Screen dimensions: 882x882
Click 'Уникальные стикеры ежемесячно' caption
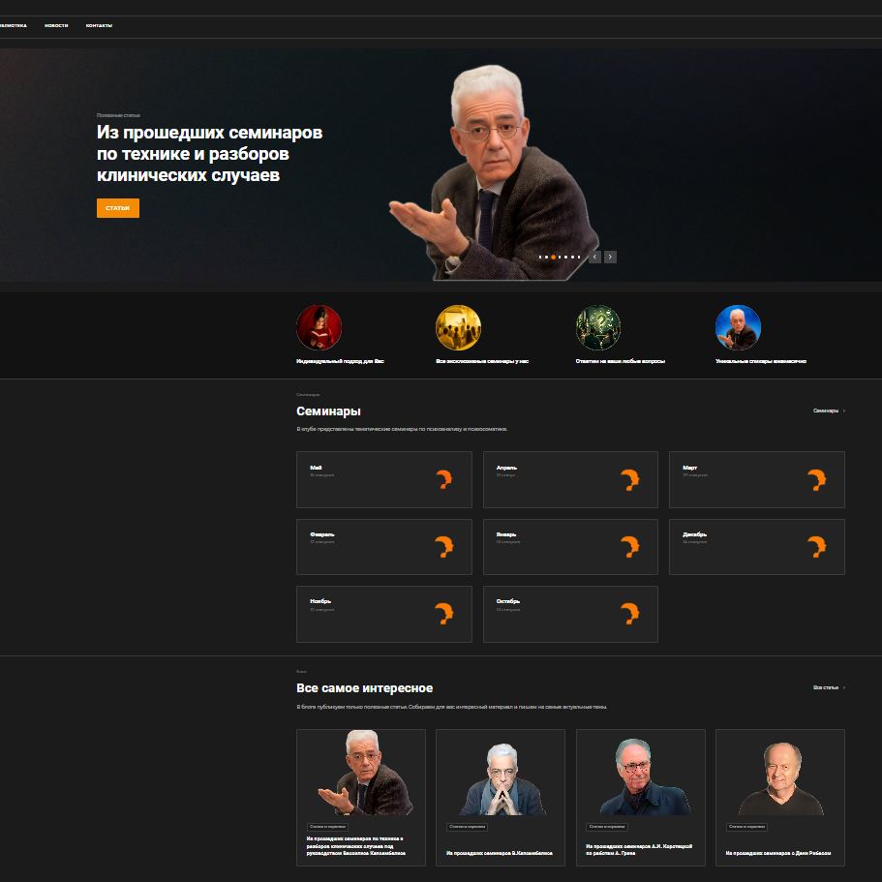(761, 361)
